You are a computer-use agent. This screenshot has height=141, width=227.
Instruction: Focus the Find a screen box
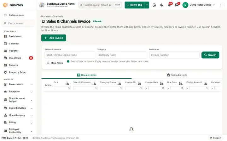[18, 23]
